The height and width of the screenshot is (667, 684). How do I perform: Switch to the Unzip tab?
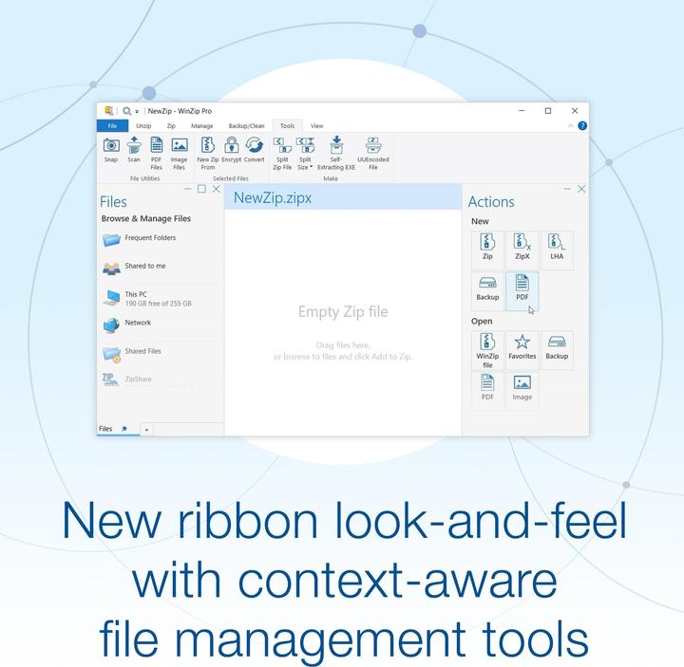(x=143, y=125)
